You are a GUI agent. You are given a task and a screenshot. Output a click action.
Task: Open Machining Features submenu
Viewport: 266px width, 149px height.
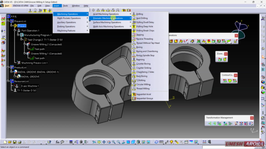[71, 31]
